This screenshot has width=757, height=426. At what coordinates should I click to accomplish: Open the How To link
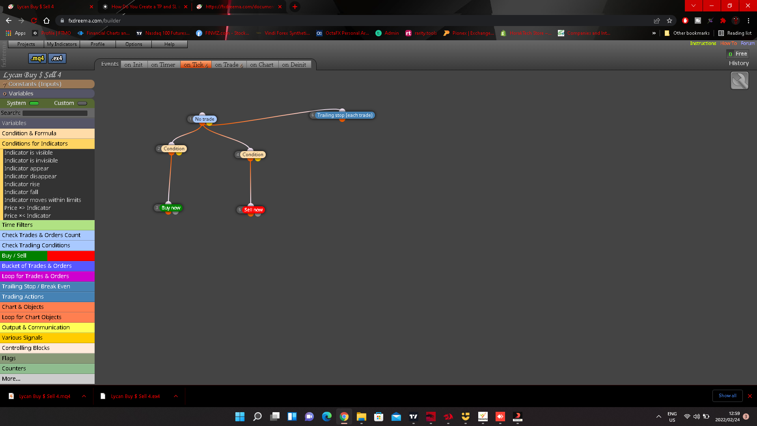[x=728, y=43]
